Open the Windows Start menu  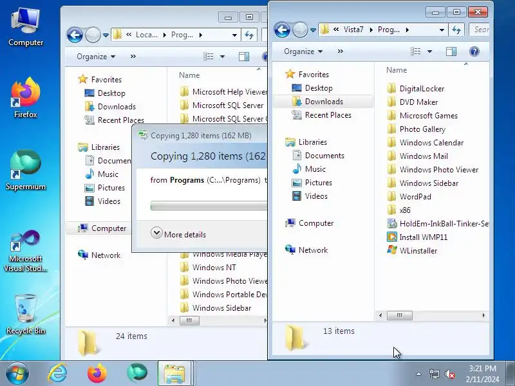pyautogui.click(x=17, y=374)
